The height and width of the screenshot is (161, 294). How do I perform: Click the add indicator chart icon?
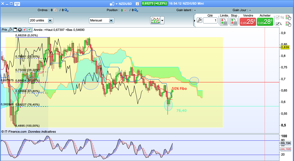click(x=155, y=20)
